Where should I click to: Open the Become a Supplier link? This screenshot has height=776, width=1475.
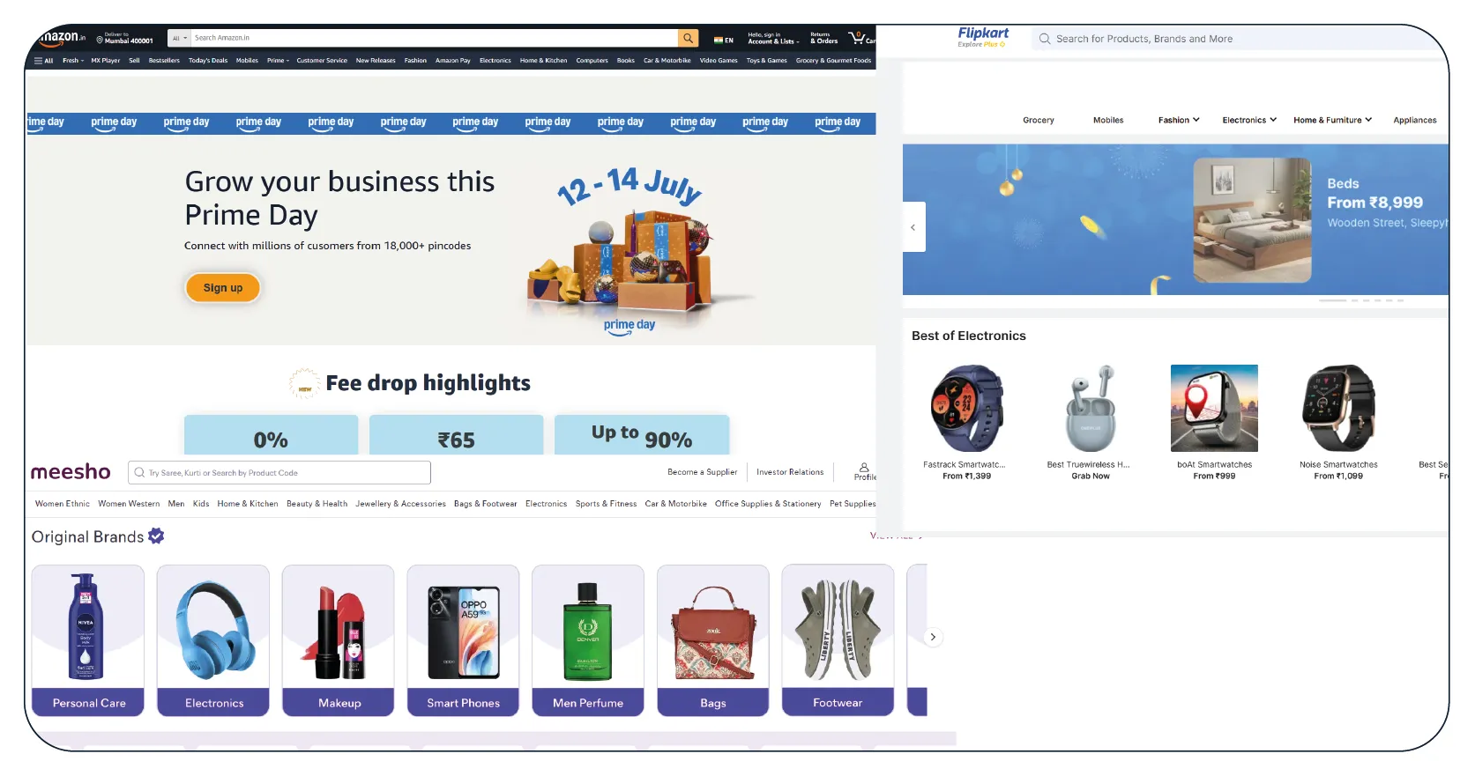[x=702, y=472]
